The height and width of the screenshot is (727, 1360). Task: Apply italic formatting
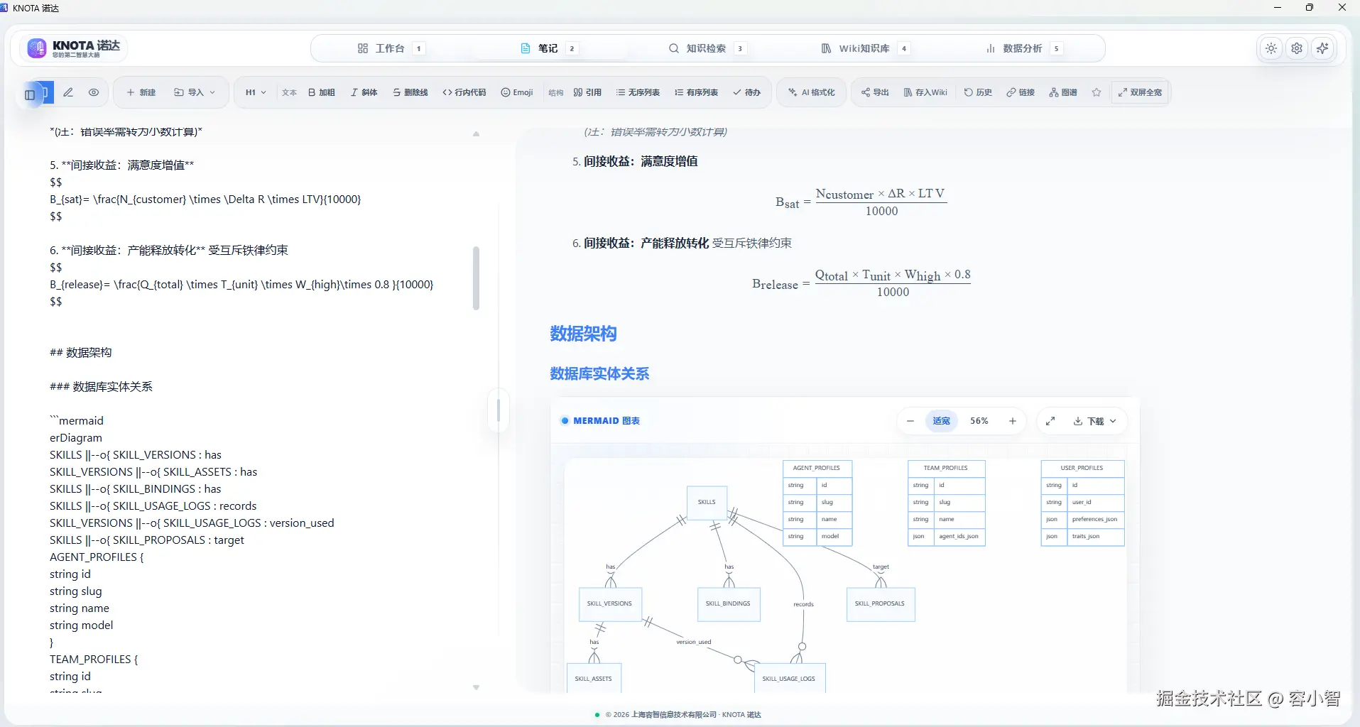point(364,92)
